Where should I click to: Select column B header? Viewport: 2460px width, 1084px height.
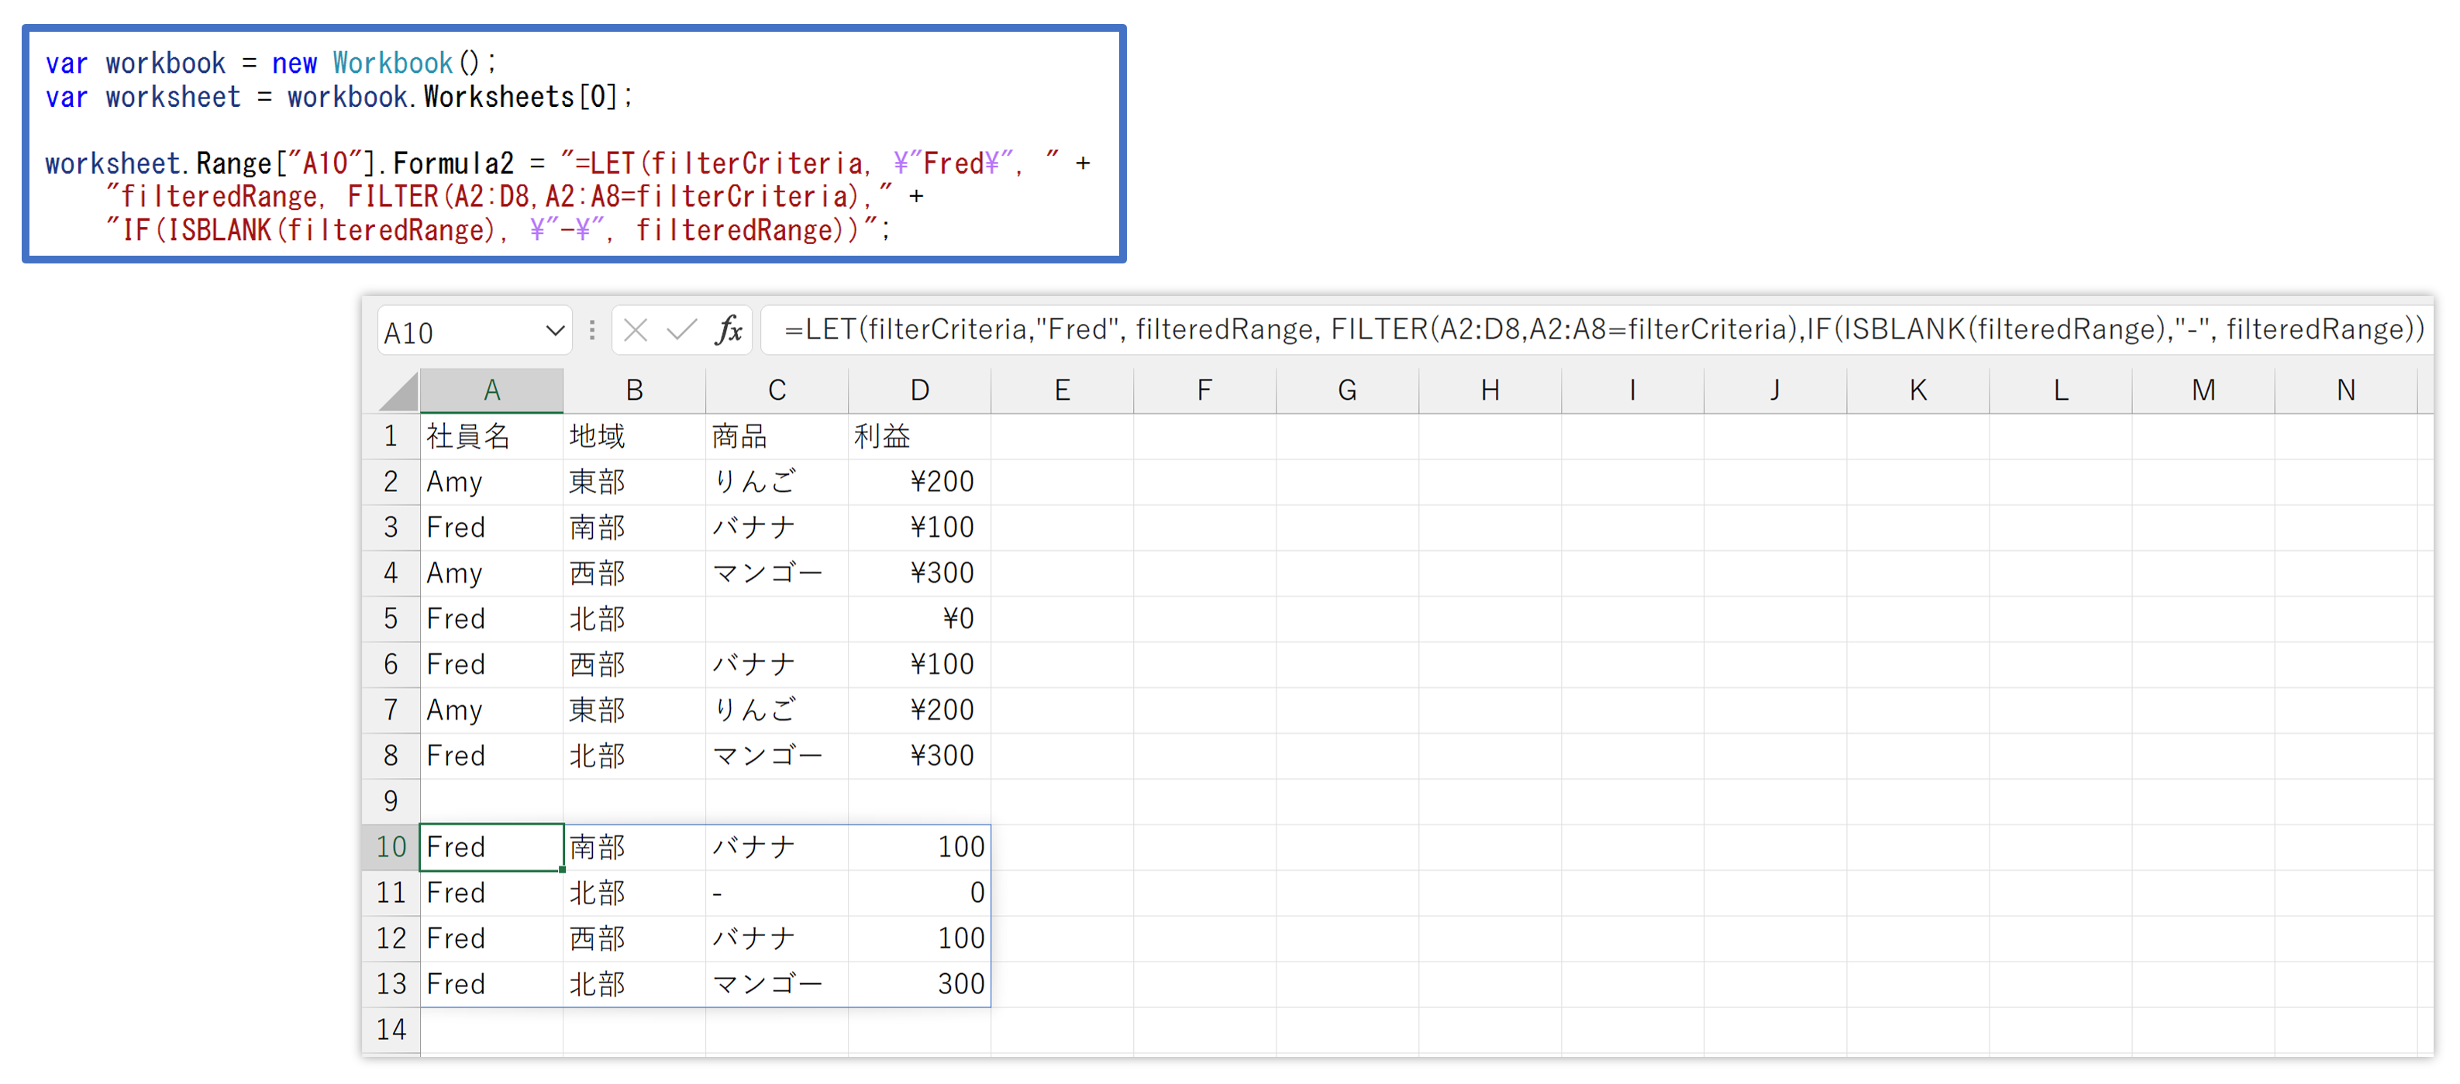(x=634, y=390)
